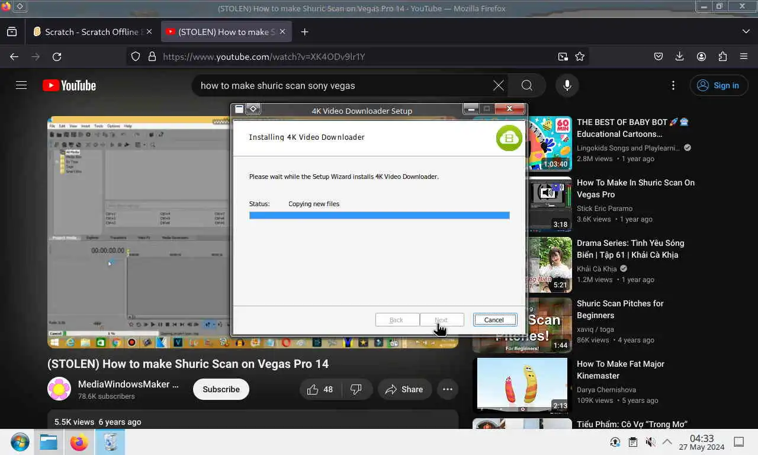Viewport: 758px width, 455px height.
Task: Submit the YouTube search magnifier button
Action: pyautogui.click(x=527, y=86)
